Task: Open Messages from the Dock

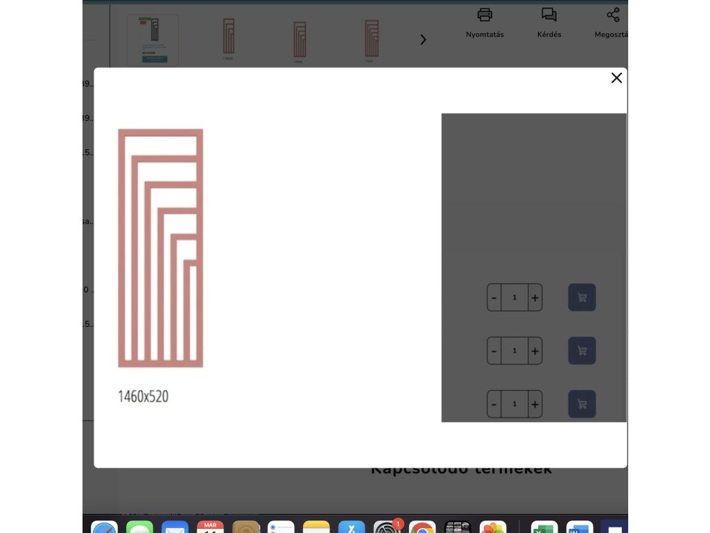Action: [139, 527]
